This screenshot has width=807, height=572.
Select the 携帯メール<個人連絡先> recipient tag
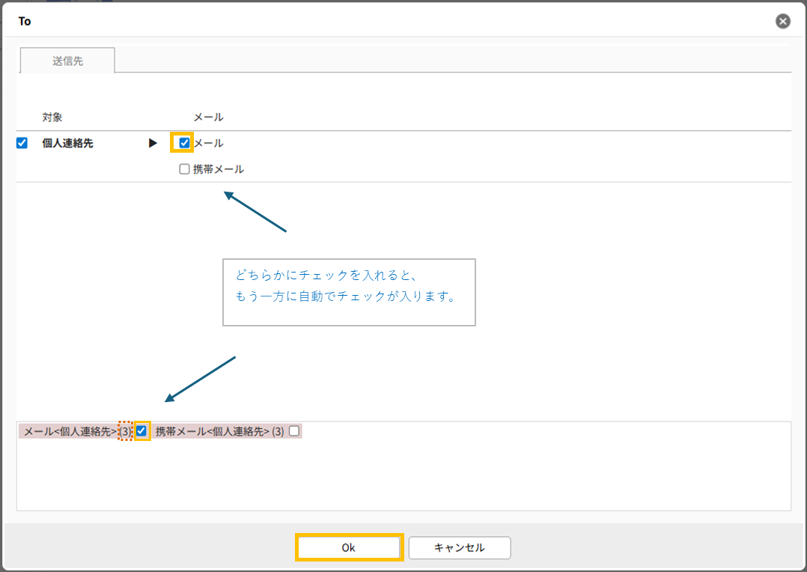click(212, 431)
